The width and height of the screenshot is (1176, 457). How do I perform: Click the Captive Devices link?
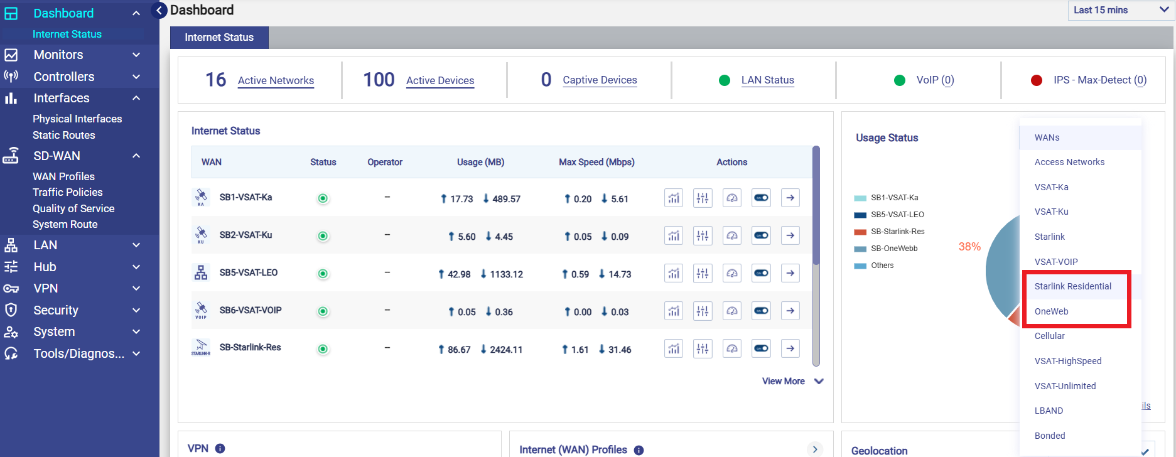tap(600, 80)
